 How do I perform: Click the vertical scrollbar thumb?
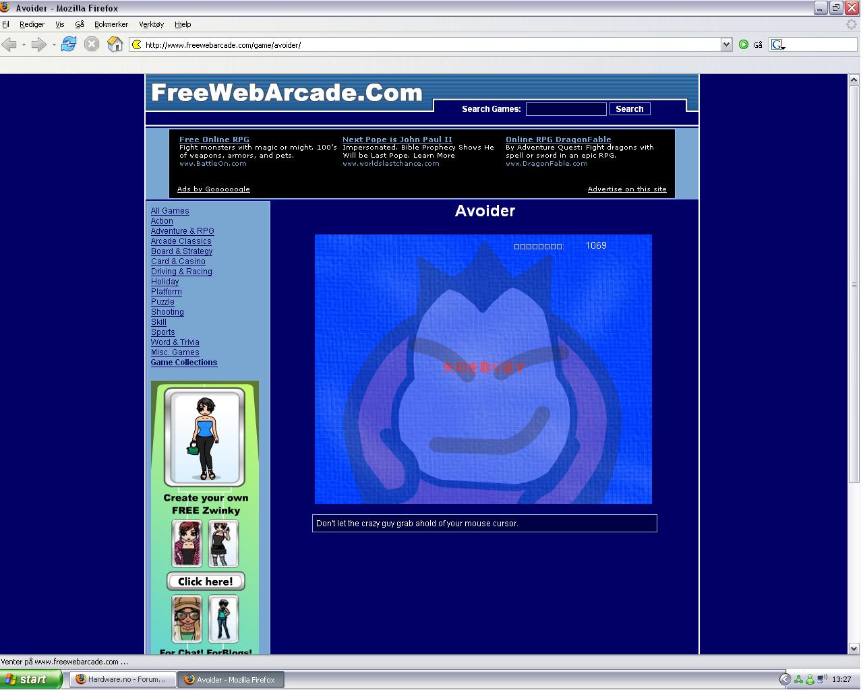click(854, 284)
